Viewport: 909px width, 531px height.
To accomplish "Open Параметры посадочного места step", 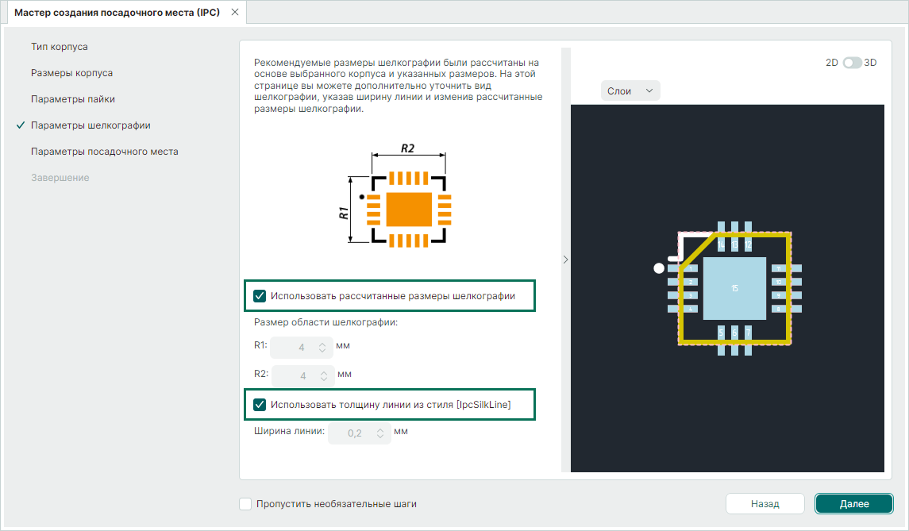I will click(x=104, y=152).
